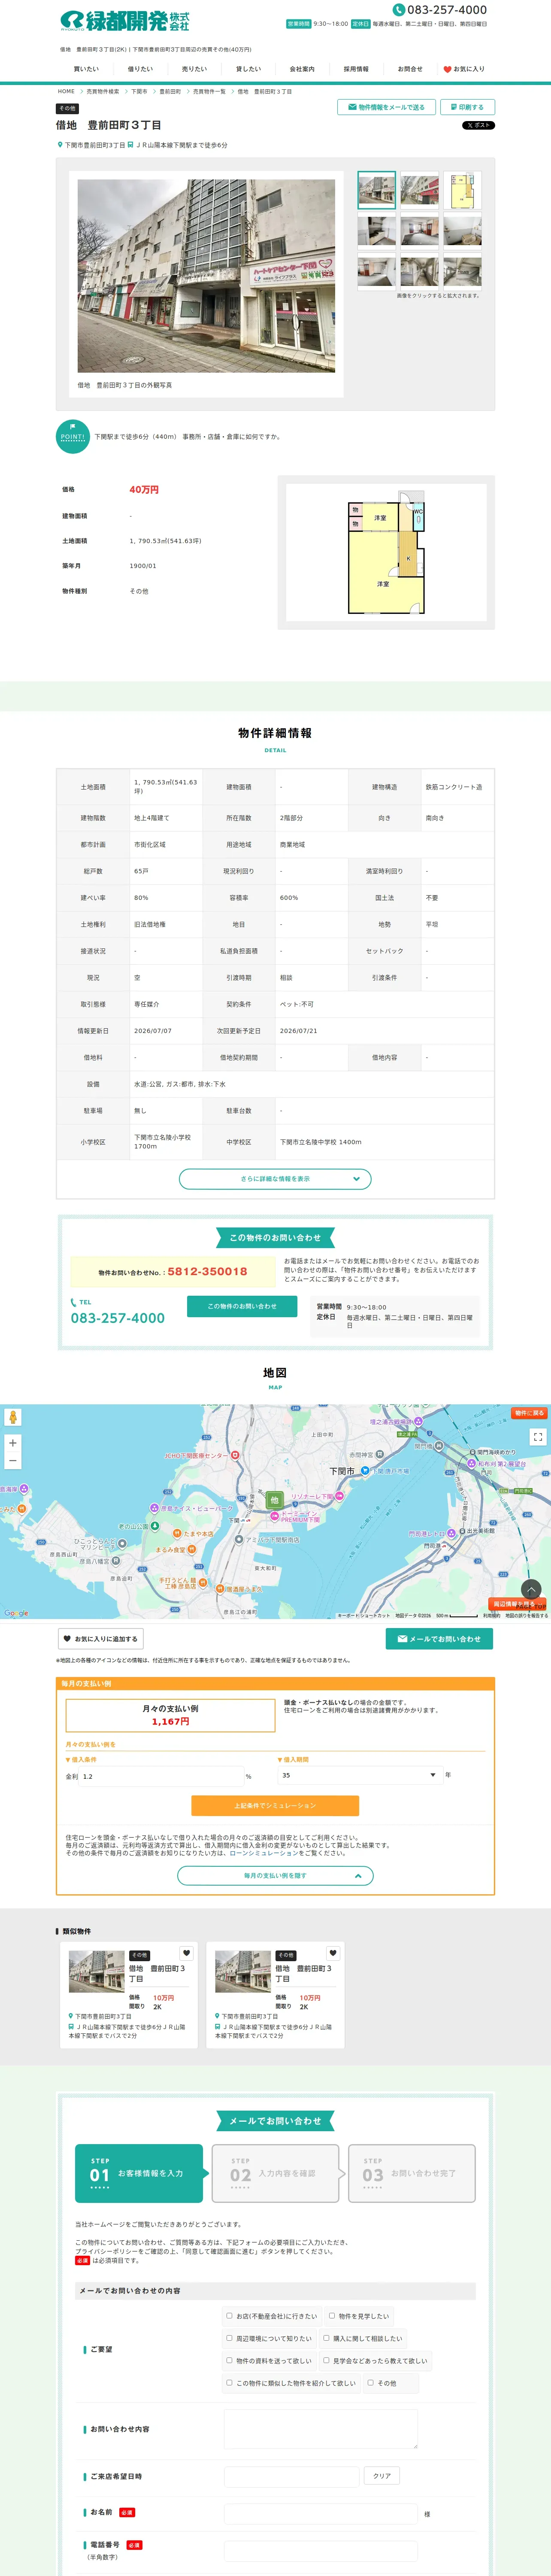The height and width of the screenshot is (2576, 551).
Task: Click the X ポスト share button
Action: pos(478,126)
